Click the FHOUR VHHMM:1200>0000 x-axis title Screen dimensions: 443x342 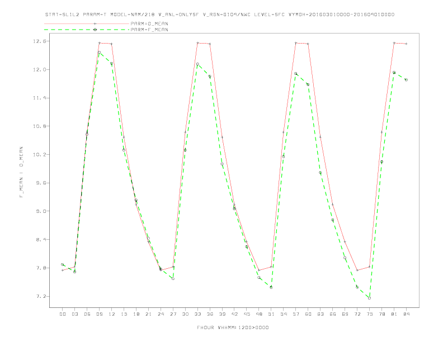233,327
